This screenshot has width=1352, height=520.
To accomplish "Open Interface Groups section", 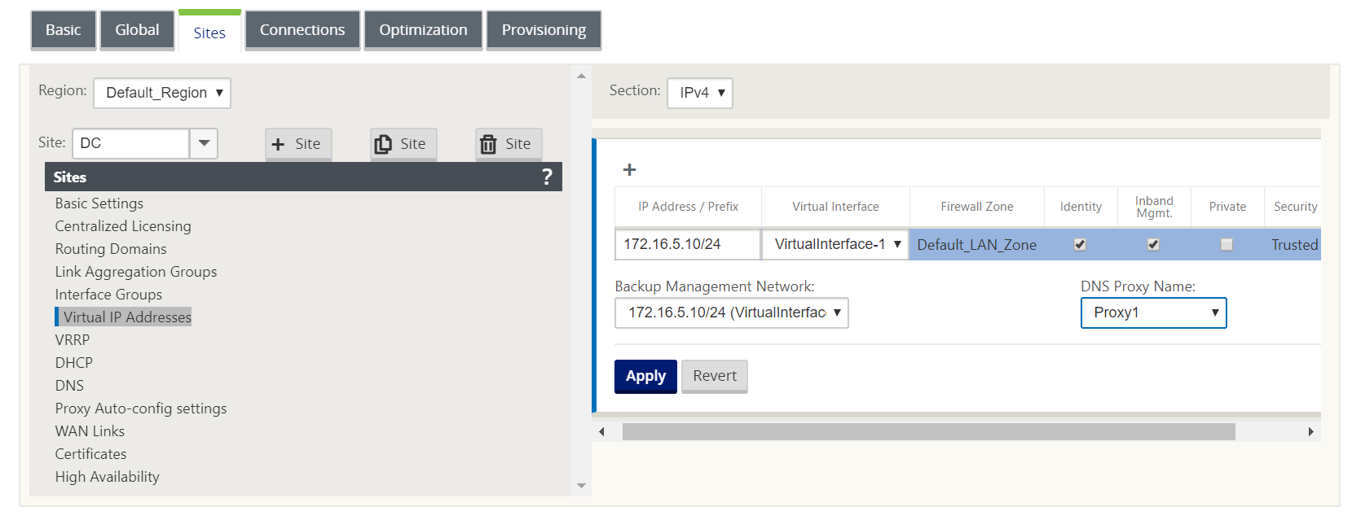I will [x=108, y=295].
